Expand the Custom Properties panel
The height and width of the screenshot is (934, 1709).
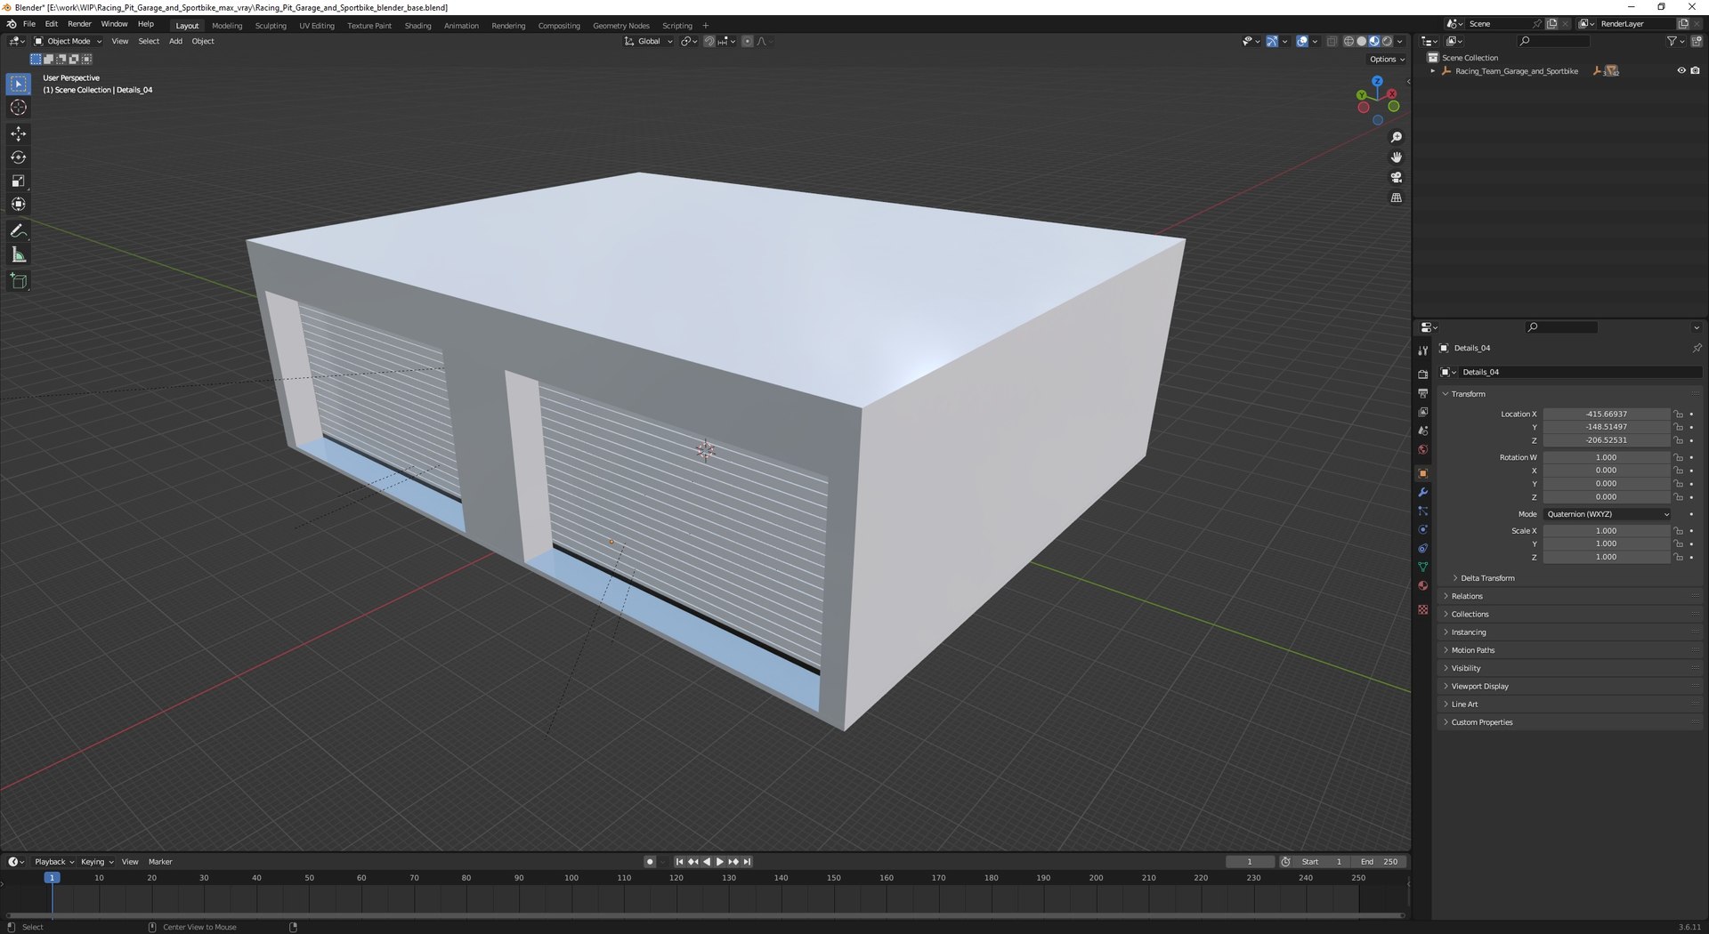1482,723
